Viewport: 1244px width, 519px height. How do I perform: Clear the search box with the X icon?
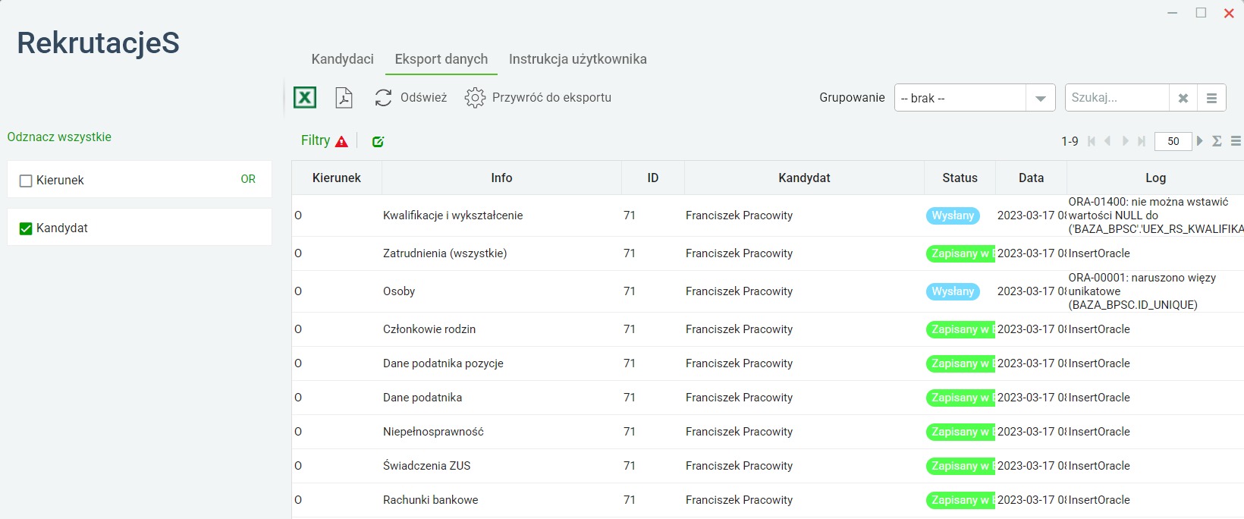pos(1183,98)
